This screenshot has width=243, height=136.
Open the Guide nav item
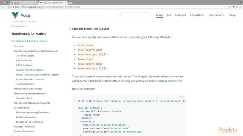(x=159, y=15)
